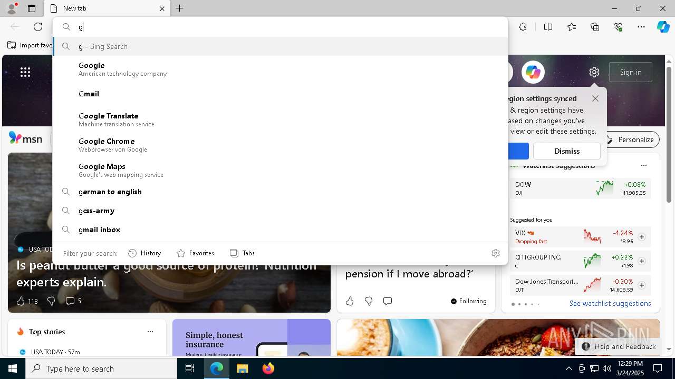Pick Google Chrome suggestion
The image size is (675, 379).
(x=280, y=145)
